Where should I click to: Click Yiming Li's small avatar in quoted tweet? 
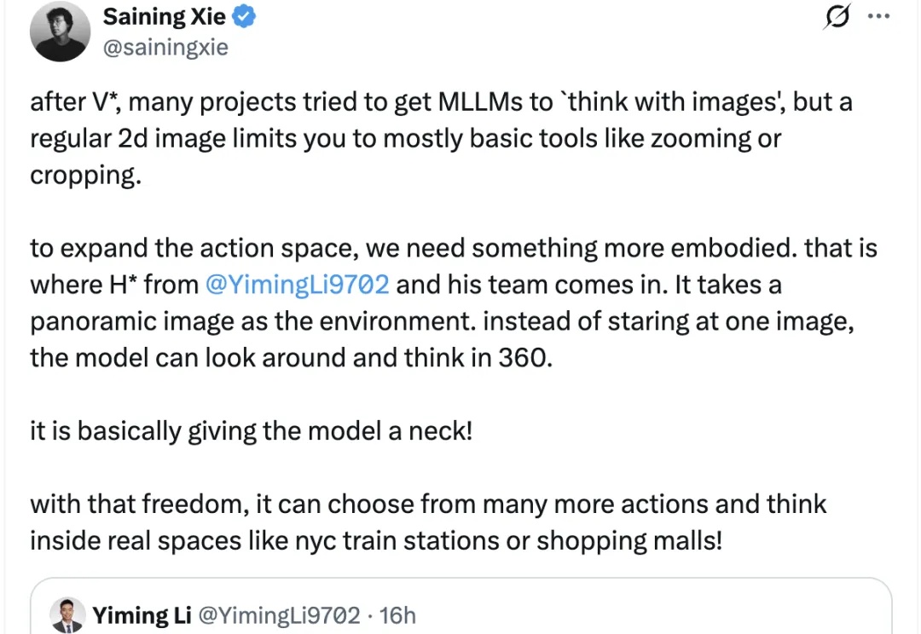pos(67,614)
